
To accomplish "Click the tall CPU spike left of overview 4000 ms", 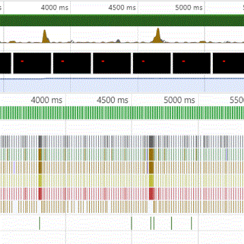I will pos(45,37).
